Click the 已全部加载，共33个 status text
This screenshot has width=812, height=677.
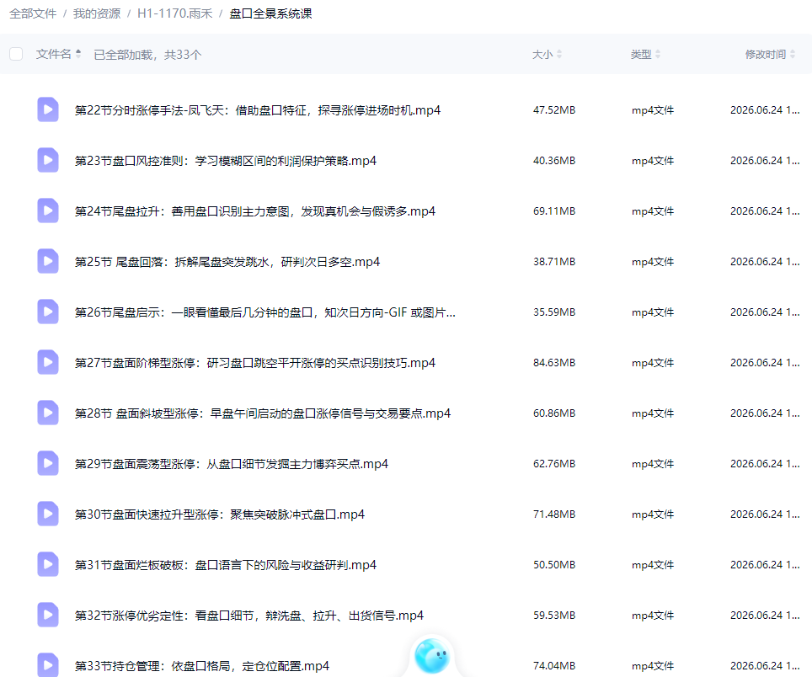click(147, 55)
